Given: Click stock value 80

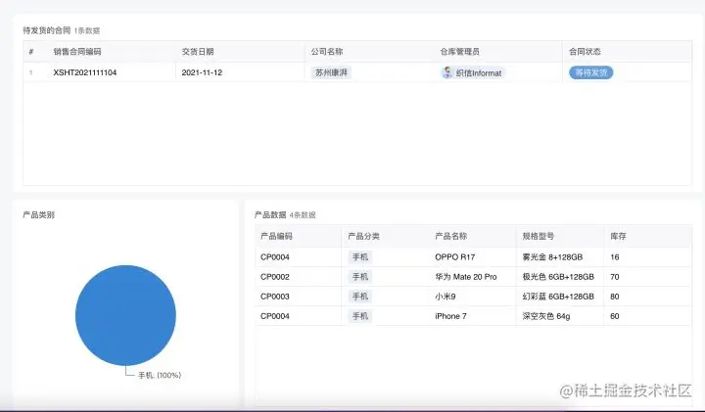Looking at the screenshot, I should click(x=615, y=297).
